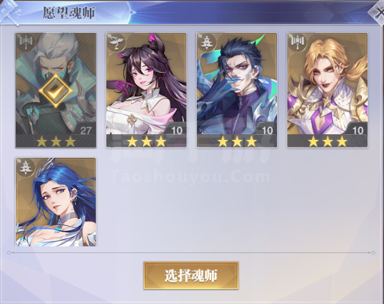Select the blue-haired man with mustache card
This screenshot has width=384, height=304.
click(237, 90)
